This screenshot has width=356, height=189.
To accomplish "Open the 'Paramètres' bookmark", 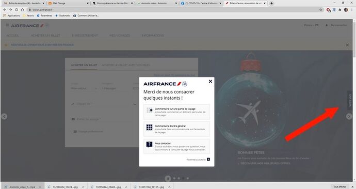I will coord(44,15).
